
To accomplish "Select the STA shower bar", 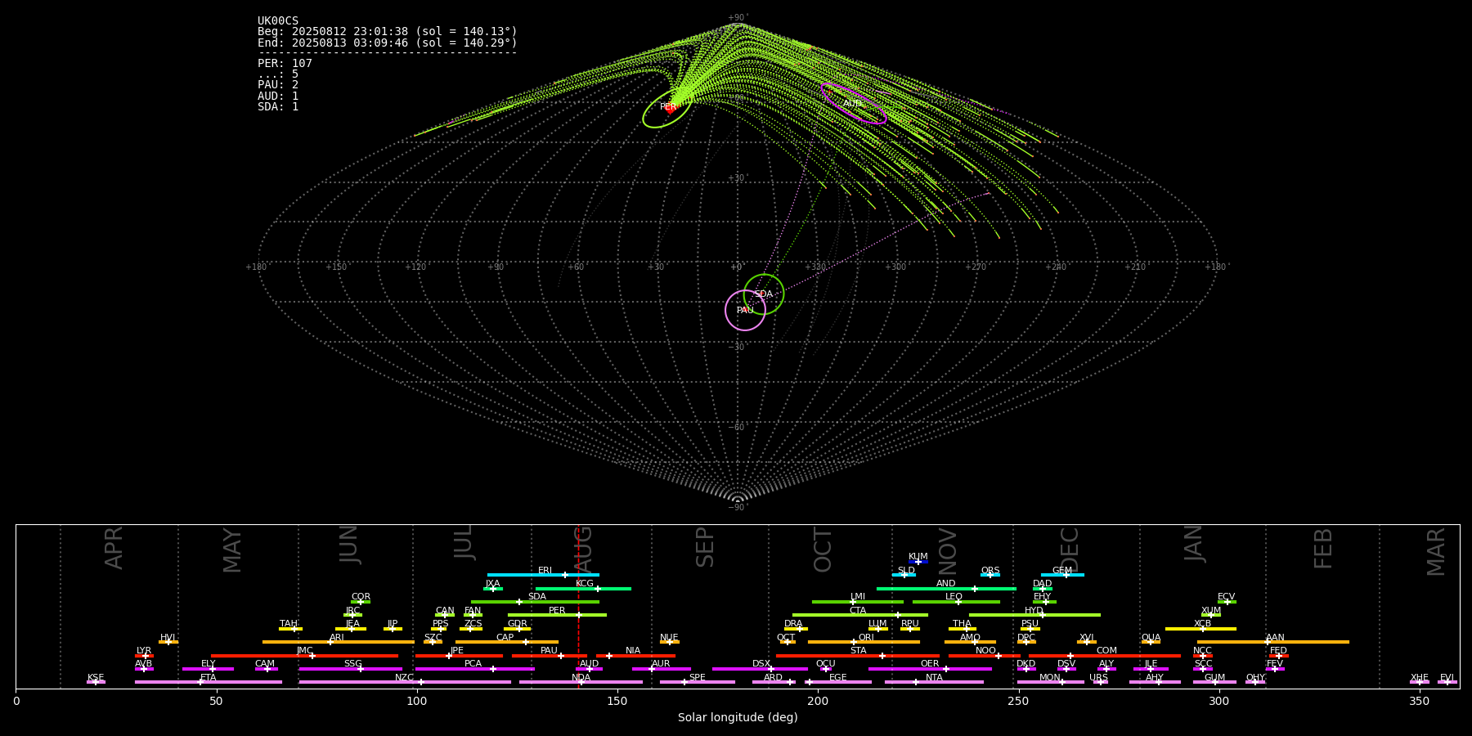I will tap(858, 656).
